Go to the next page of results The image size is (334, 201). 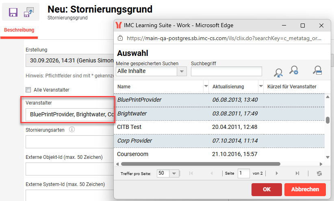pyautogui.click(x=277, y=173)
